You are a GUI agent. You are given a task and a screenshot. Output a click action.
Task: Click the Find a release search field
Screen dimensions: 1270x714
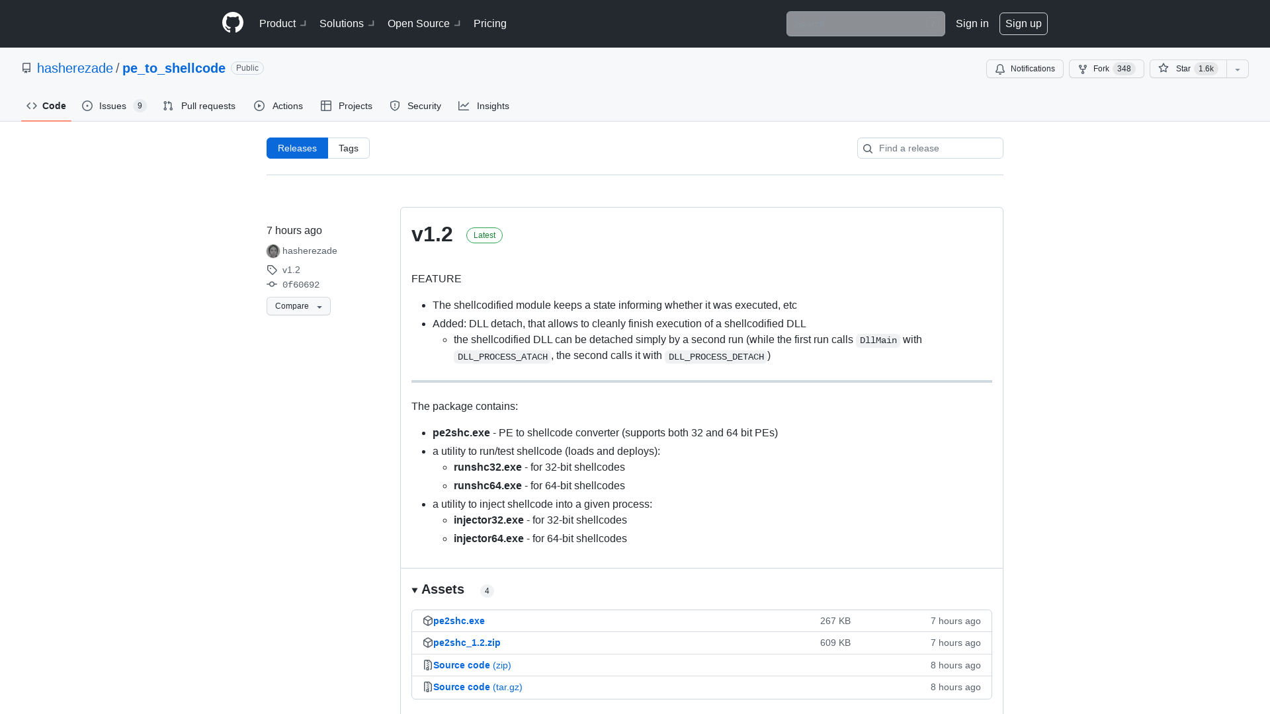point(929,148)
